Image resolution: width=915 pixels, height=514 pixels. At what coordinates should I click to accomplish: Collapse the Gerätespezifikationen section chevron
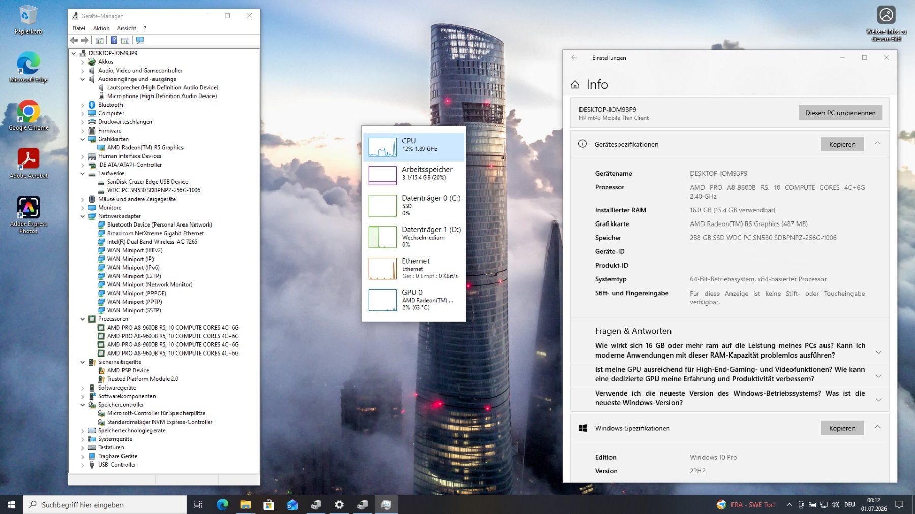click(878, 144)
